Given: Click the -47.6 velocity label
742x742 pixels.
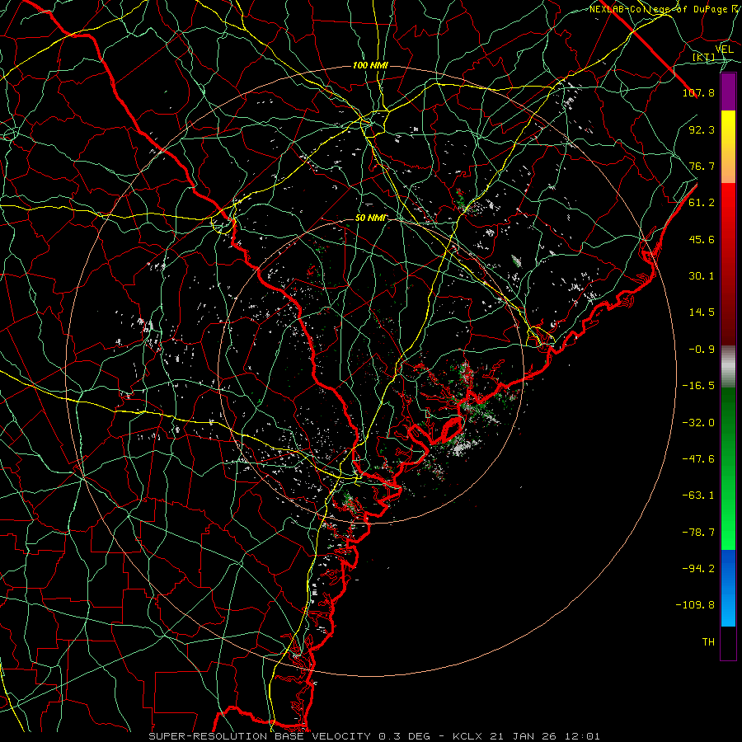Looking at the screenshot, I should [698, 459].
